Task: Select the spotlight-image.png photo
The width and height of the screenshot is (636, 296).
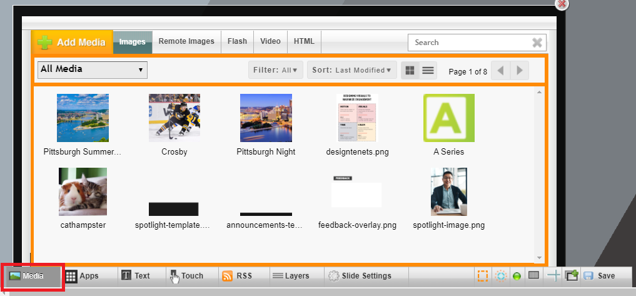Action: [x=449, y=191]
